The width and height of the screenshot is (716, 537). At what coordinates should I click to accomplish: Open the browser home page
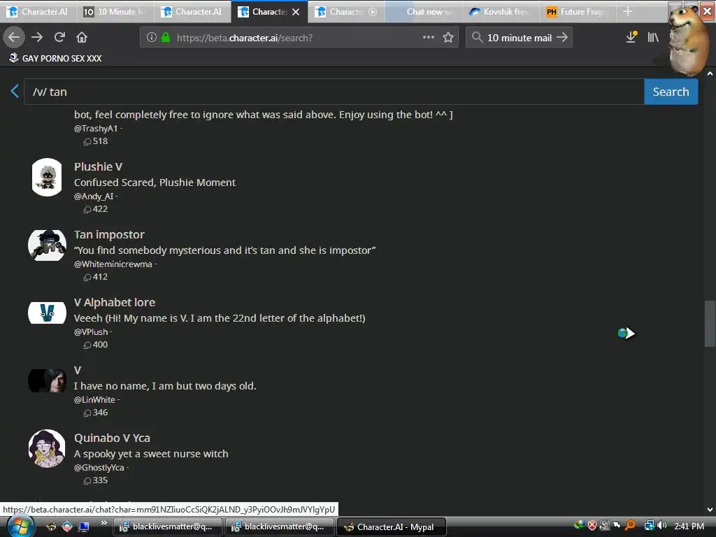coord(82,37)
